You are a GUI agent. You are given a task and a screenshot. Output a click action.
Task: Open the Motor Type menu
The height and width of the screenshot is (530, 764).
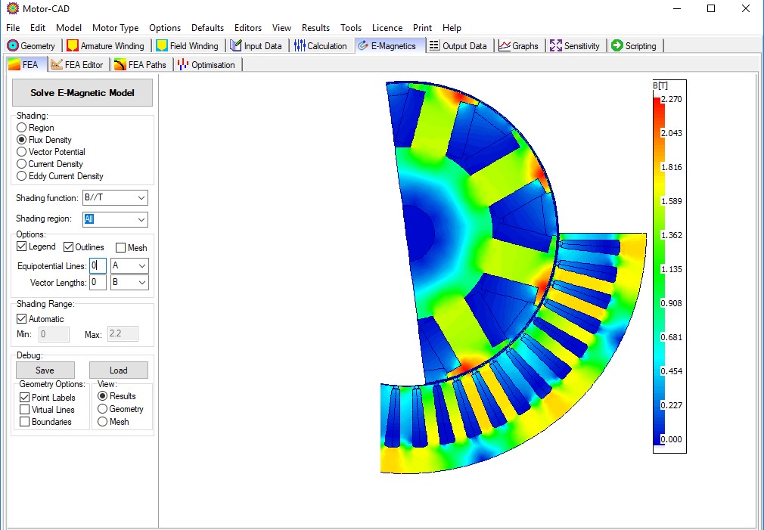click(116, 28)
